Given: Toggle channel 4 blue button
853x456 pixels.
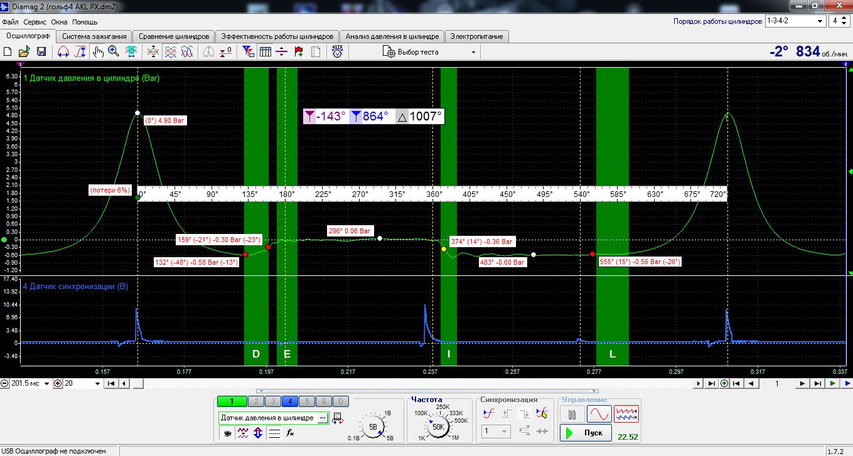Looking at the screenshot, I should (x=289, y=401).
